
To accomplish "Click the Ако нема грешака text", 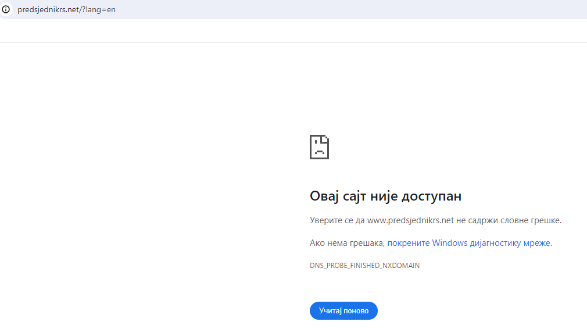I will point(346,243).
